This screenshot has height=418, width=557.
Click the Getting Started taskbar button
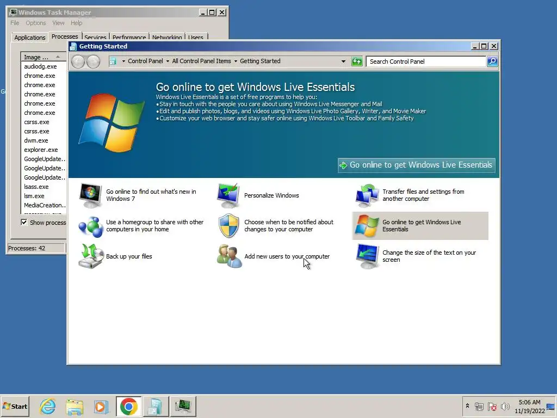155,406
